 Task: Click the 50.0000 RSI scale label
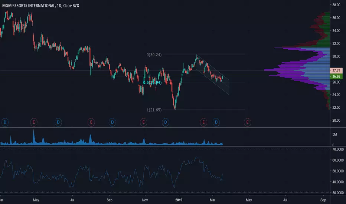[x=338, y=171]
